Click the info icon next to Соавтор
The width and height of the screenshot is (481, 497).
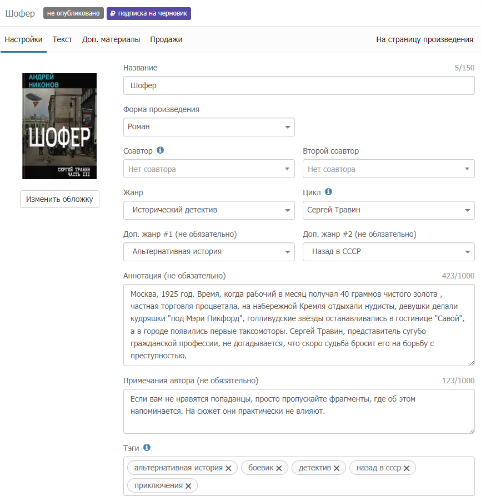(x=161, y=150)
